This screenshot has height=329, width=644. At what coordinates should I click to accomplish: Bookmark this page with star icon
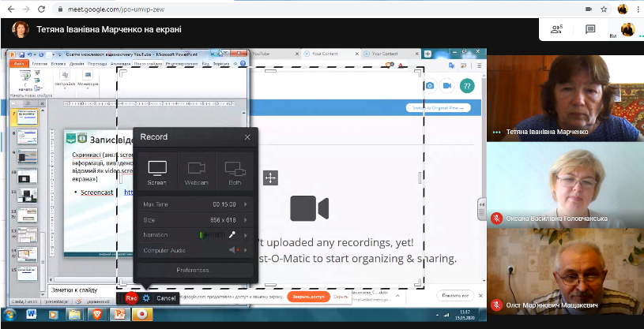[604, 9]
